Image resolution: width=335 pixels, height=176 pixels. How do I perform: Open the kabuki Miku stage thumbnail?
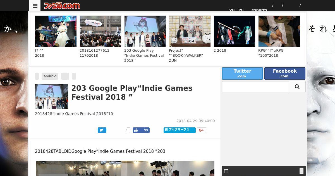pos(234,31)
